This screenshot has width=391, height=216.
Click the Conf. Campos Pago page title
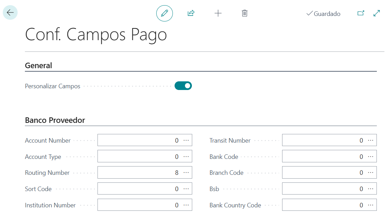click(x=96, y=35)
